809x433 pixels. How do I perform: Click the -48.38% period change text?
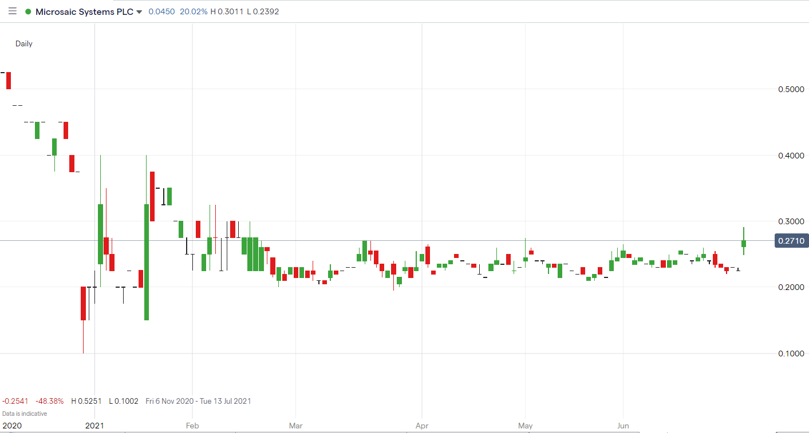49,401
